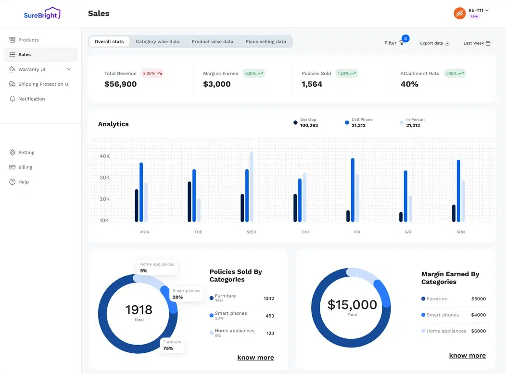This screenshot has width=506, height=374.
Task: Open Shipping Protection UI in sidebar
Action: click(x=41, y=84)
